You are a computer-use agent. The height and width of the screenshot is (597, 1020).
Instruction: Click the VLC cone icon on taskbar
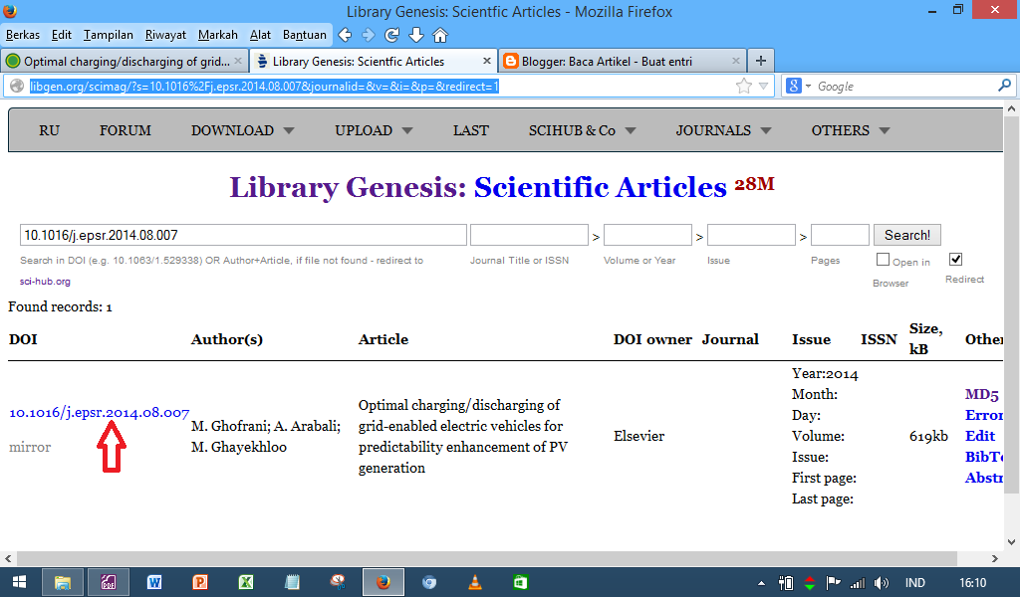(x=475, y=582)
